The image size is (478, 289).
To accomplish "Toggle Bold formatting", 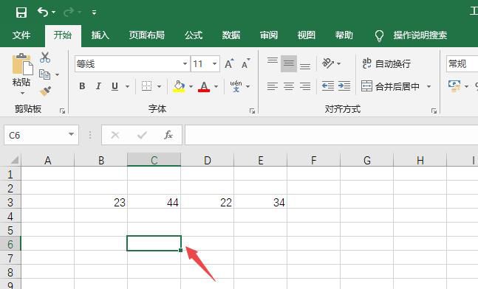I will click(x=82, y=86).
